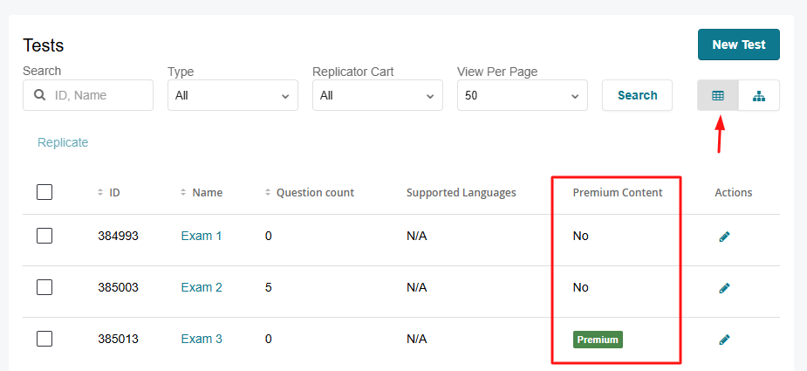Edit Exam 2 with pencil icon

click(x=724, y=288)
